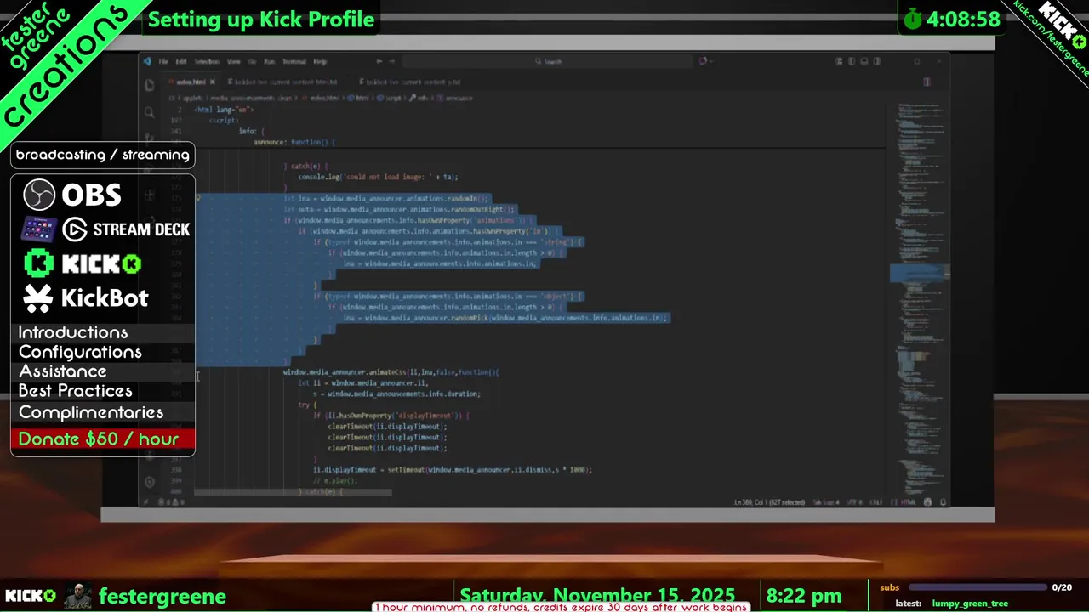This screenshot has height=612, width=1089.
Task: Click the 'Complimentaries' overlay text
Action: 91,412
